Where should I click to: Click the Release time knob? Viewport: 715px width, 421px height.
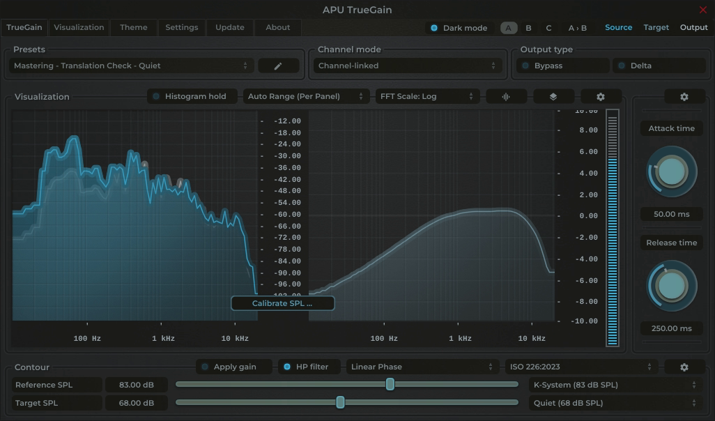point(672,286)
